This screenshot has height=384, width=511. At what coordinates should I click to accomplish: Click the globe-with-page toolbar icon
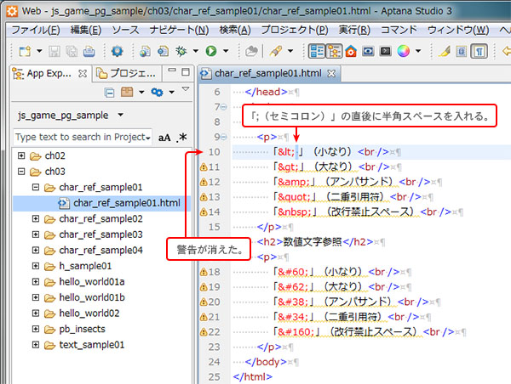pos(145,51)
